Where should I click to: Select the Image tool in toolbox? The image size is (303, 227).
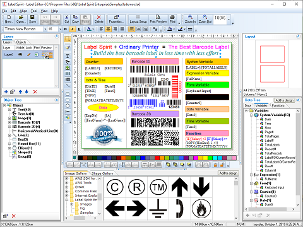point(68,67)
